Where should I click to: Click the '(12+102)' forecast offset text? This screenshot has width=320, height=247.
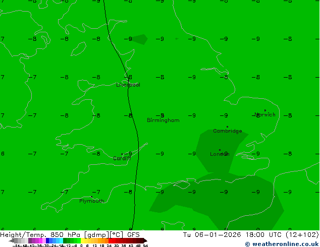pyautogui.click(x=302, y=235)
